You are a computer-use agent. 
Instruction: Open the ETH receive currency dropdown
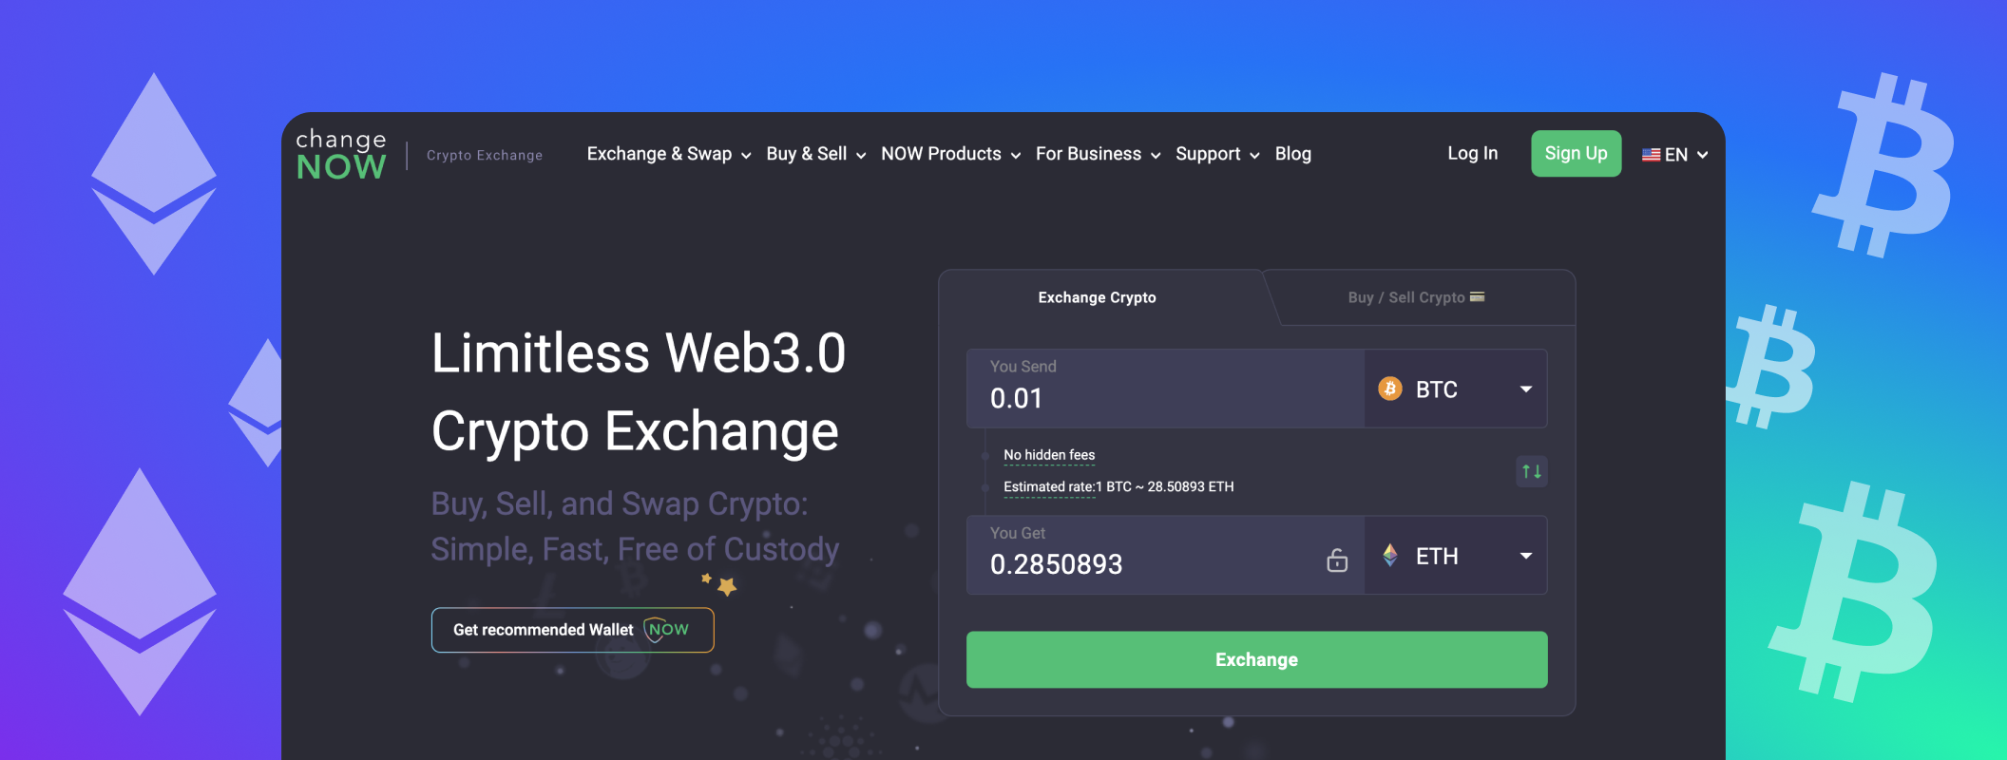point(1456,556)
